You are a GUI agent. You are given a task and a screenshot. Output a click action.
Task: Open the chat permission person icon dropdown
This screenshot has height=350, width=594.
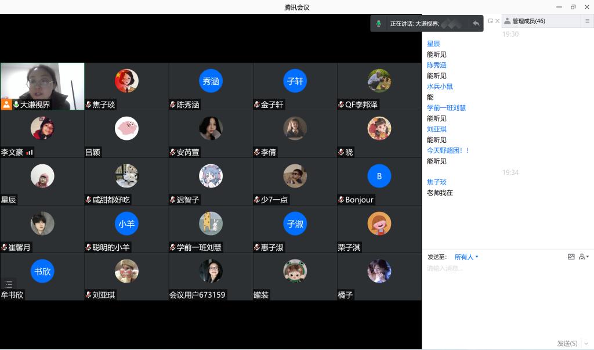583,257
